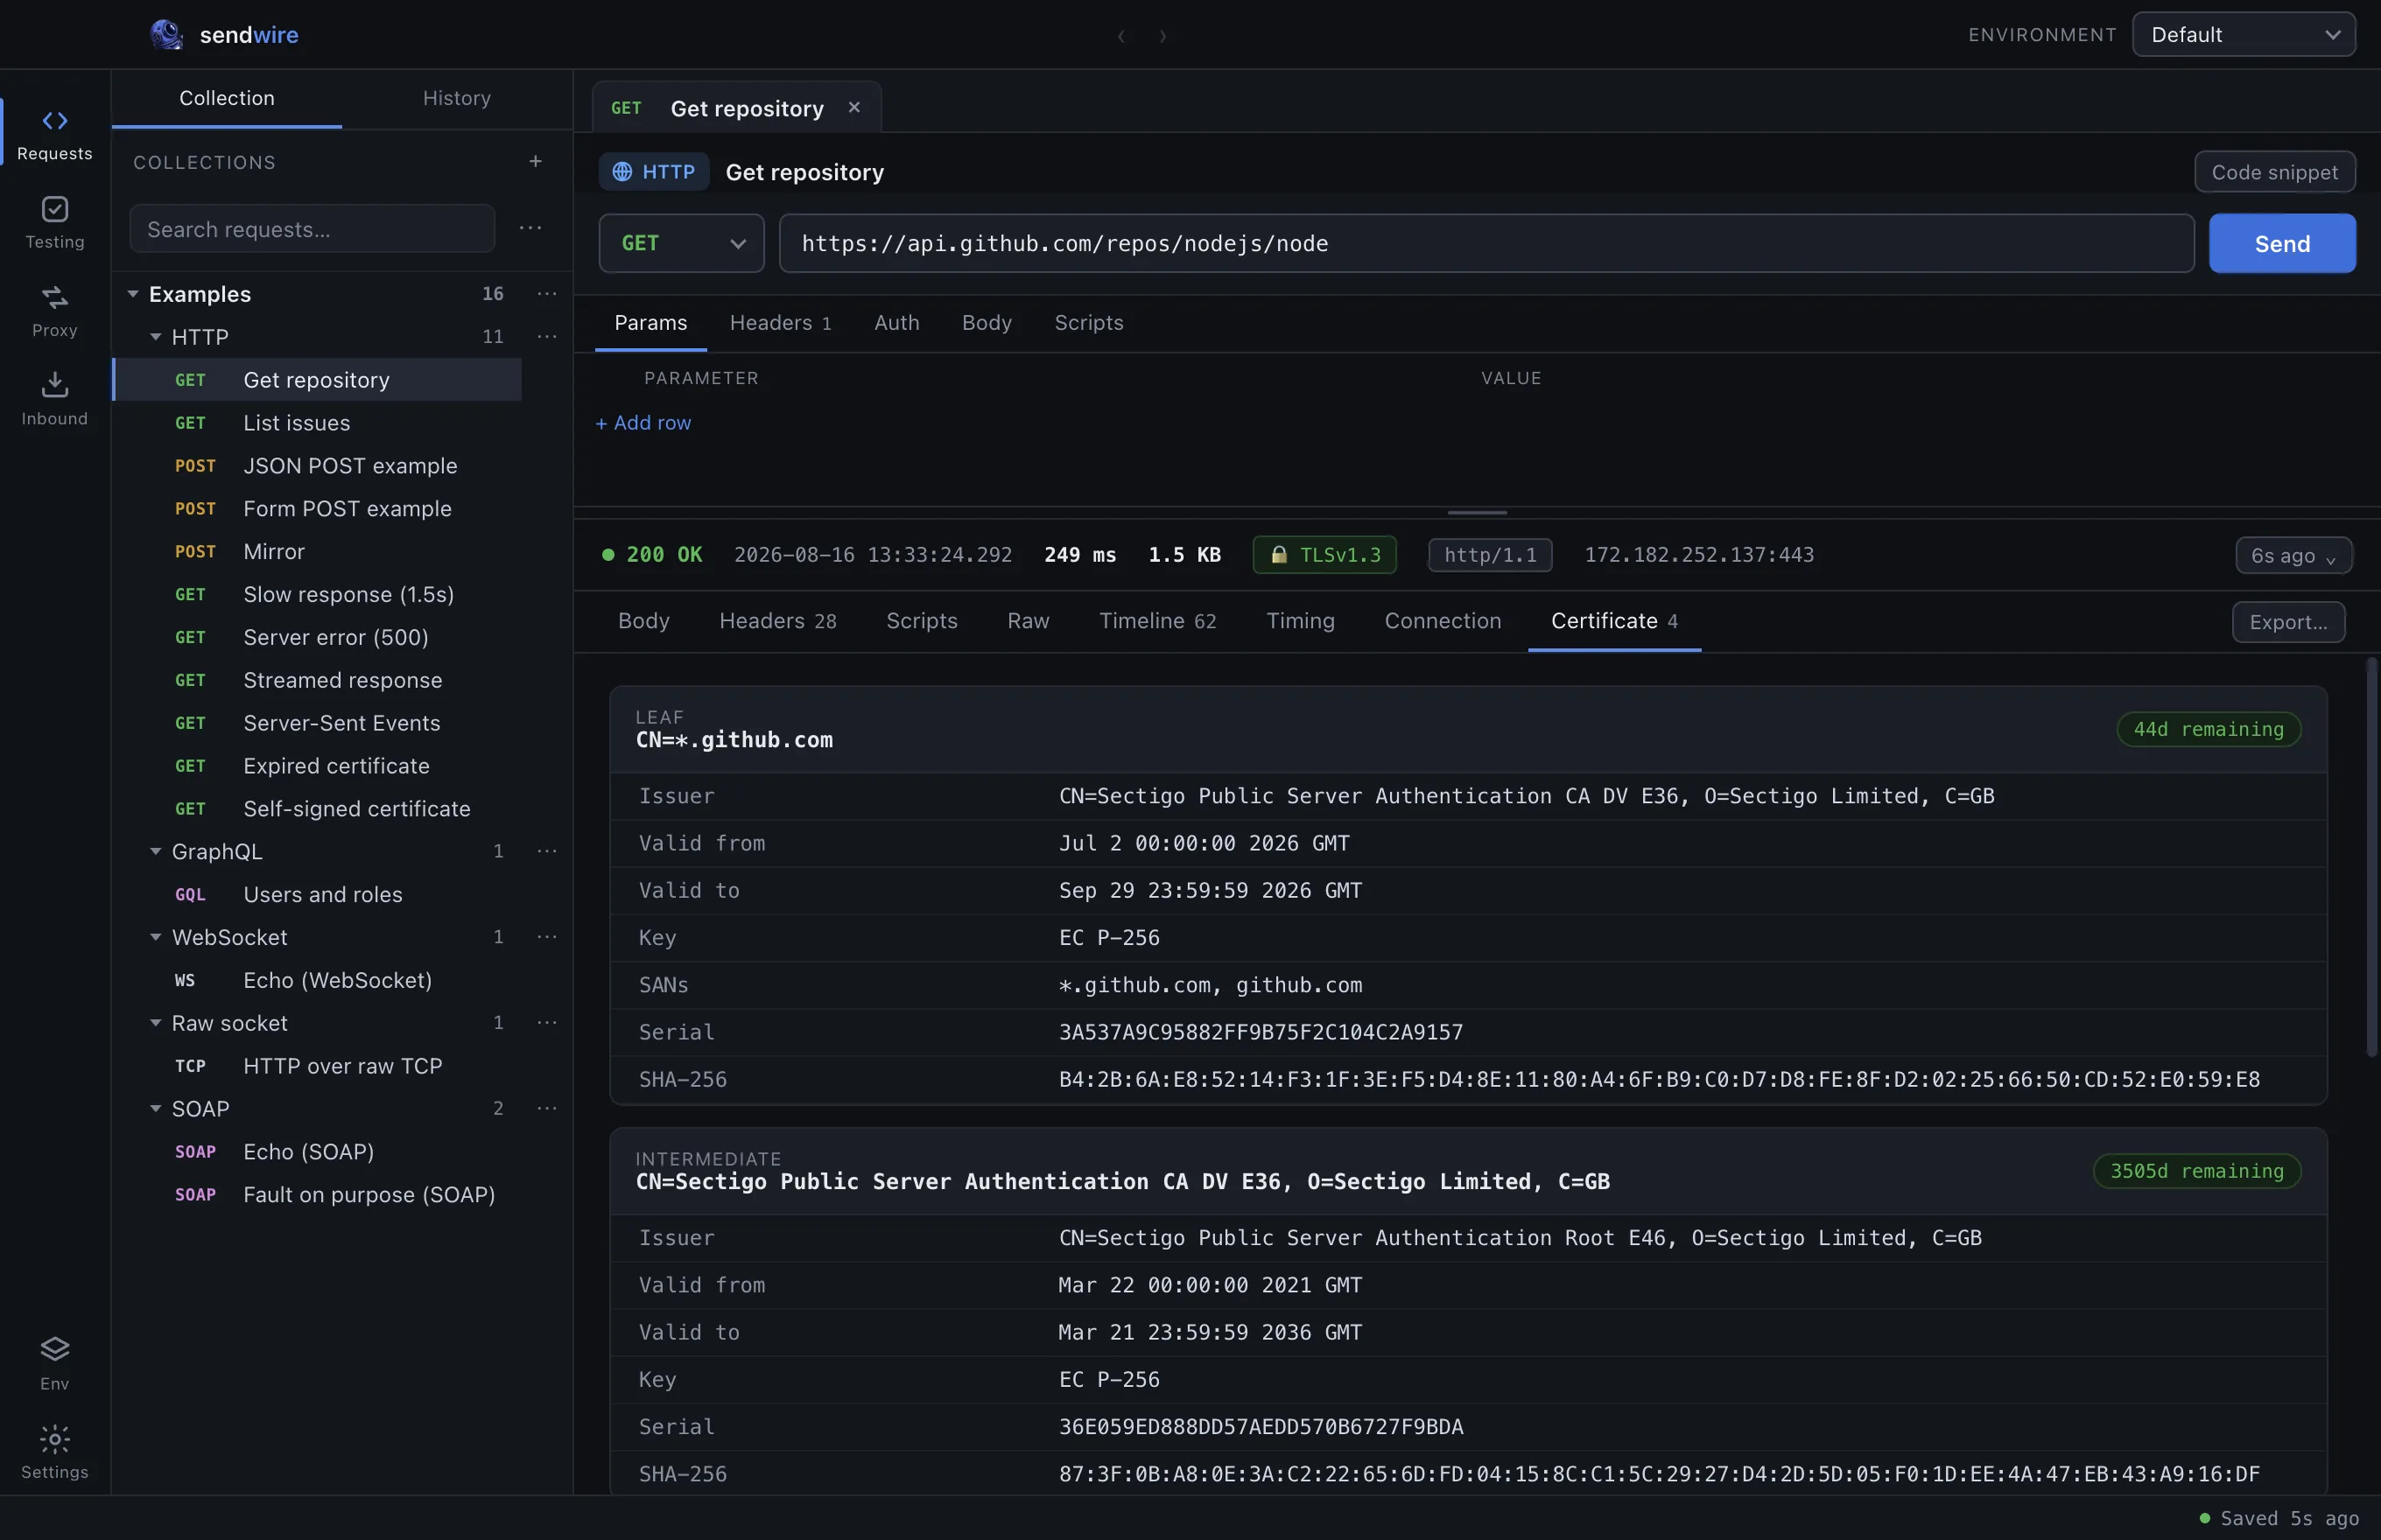The image size is (2381, 1540).
Task: Open the request Scripts tab
Action: click(1088, 323)
